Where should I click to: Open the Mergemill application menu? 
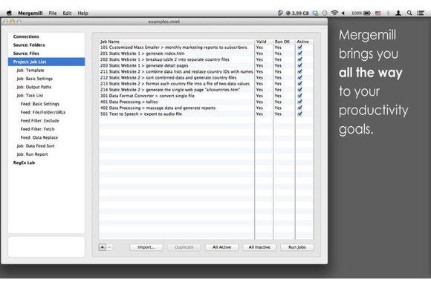30,13
